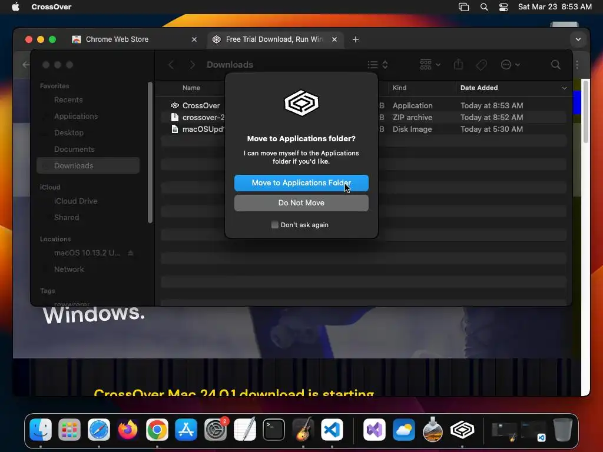Launch Firefox from the Dock
This screenshot has height=452, width=603.
pos(128,429)
